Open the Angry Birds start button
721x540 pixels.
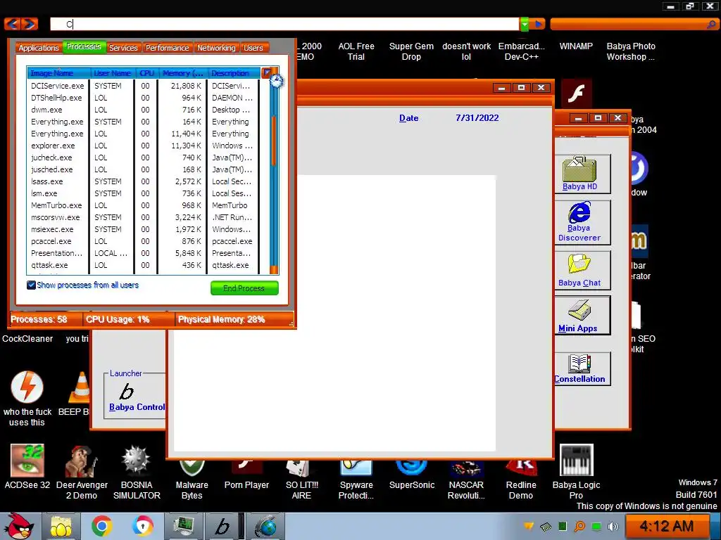point(18,526)
